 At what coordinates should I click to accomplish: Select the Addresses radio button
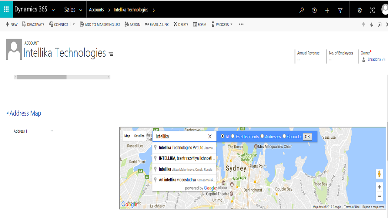coord(262,136)
